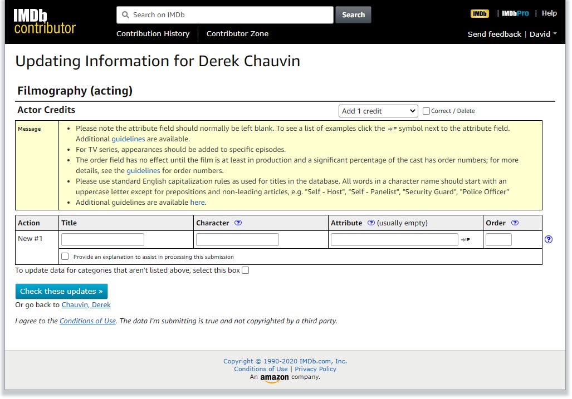Click the Order input field
The height and width of the screenshot is (399, 572).
point(498,240)
